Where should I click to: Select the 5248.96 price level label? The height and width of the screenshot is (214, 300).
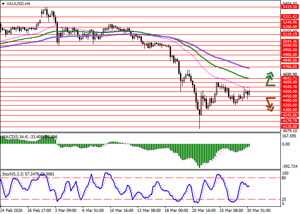290,22
